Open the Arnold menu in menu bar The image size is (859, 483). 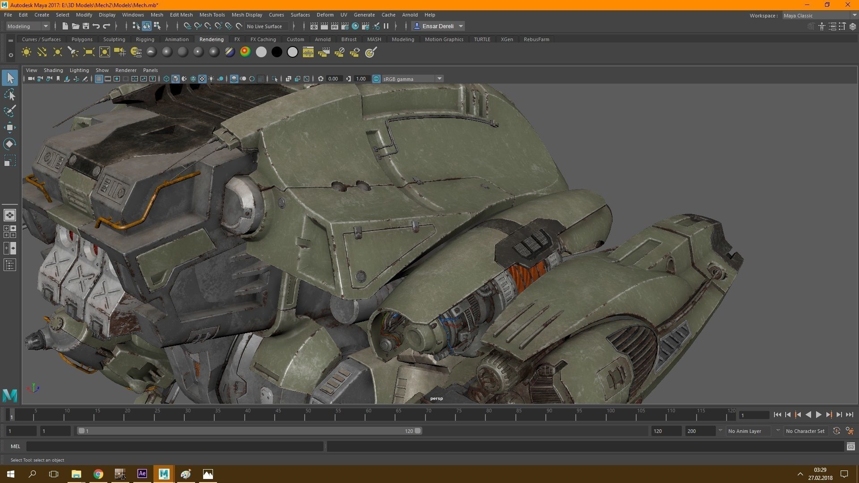pos(410,15)
